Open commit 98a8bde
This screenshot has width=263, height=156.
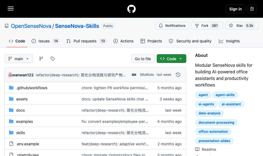point(147,74)
